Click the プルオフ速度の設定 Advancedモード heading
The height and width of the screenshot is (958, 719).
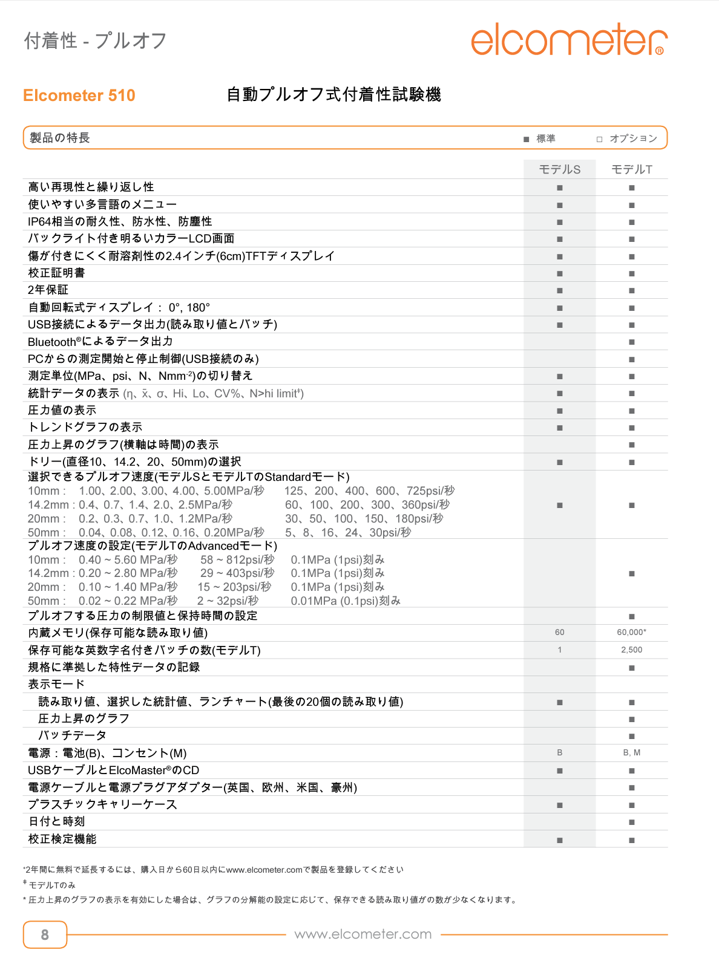(x=153, y=546)
